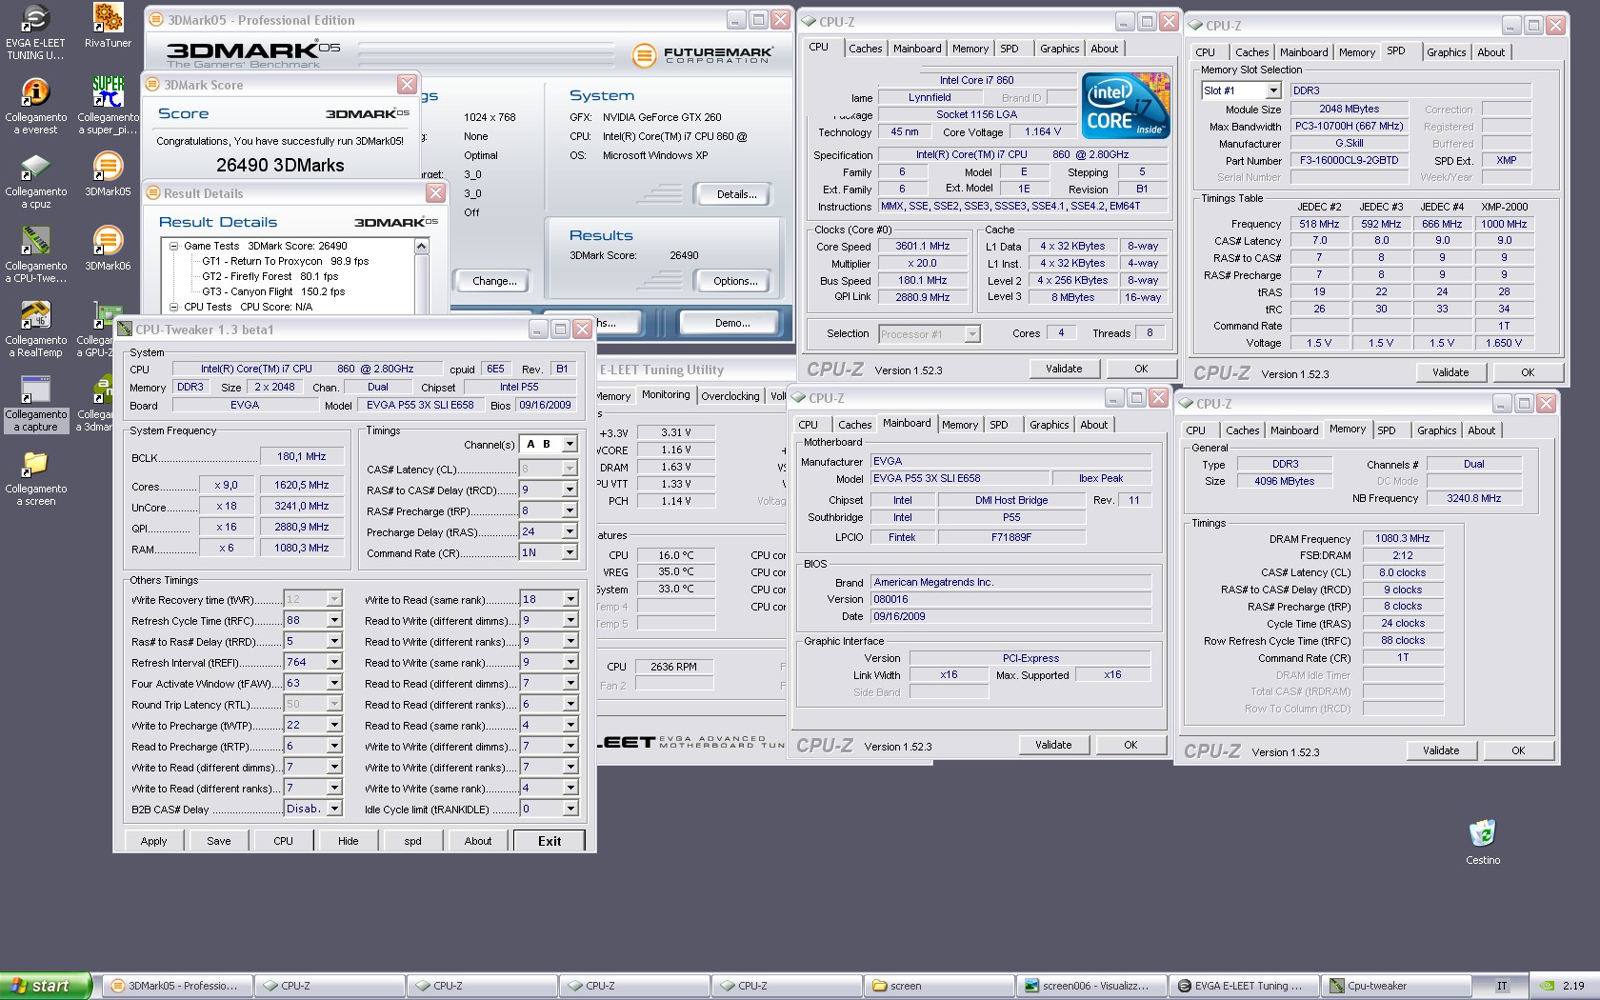Click the Apply button in CPU-Tweaker

click(153, 841)
